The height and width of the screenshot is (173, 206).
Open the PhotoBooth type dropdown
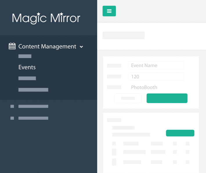pos(156,87)
